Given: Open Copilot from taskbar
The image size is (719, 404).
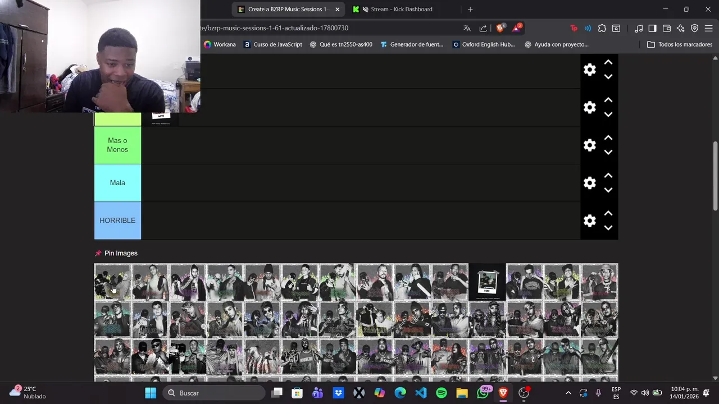Looking at the screenshot, I should 380,393.
